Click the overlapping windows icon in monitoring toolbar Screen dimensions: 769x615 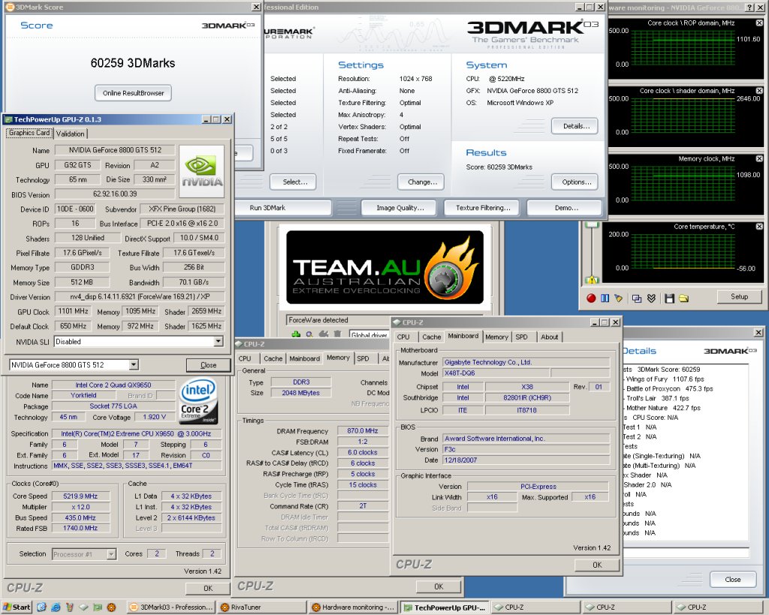637,298
